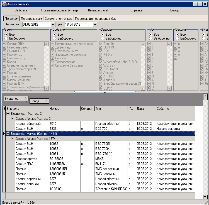Toggle the Дефектация checkbox

52,47
